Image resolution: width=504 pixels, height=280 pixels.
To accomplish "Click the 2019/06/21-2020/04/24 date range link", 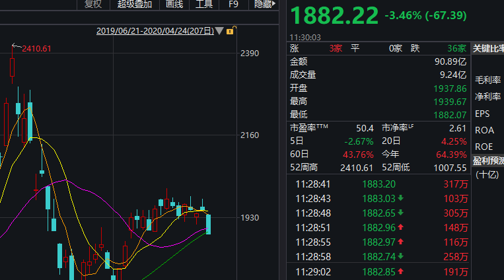I will (155, 31).
